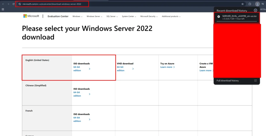Expand the Windows Server navigation dropdown
Screen dimensions: 266x136
[x=94, y=16]
